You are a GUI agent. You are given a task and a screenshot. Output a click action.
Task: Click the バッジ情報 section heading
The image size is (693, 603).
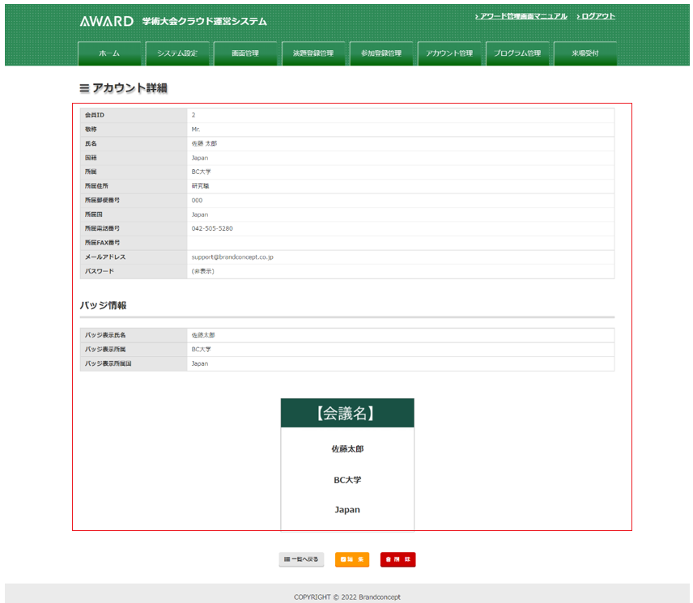point(103,305)
